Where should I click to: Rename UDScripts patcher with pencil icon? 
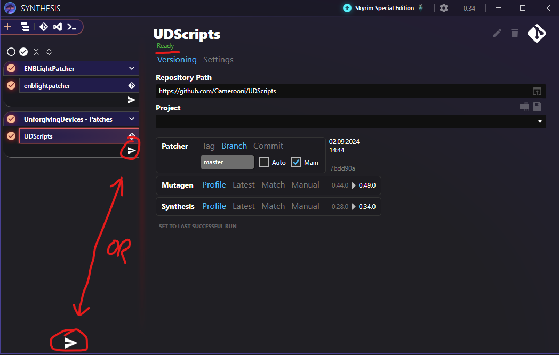click(497, 33)
